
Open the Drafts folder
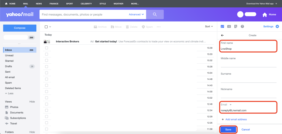9,66
